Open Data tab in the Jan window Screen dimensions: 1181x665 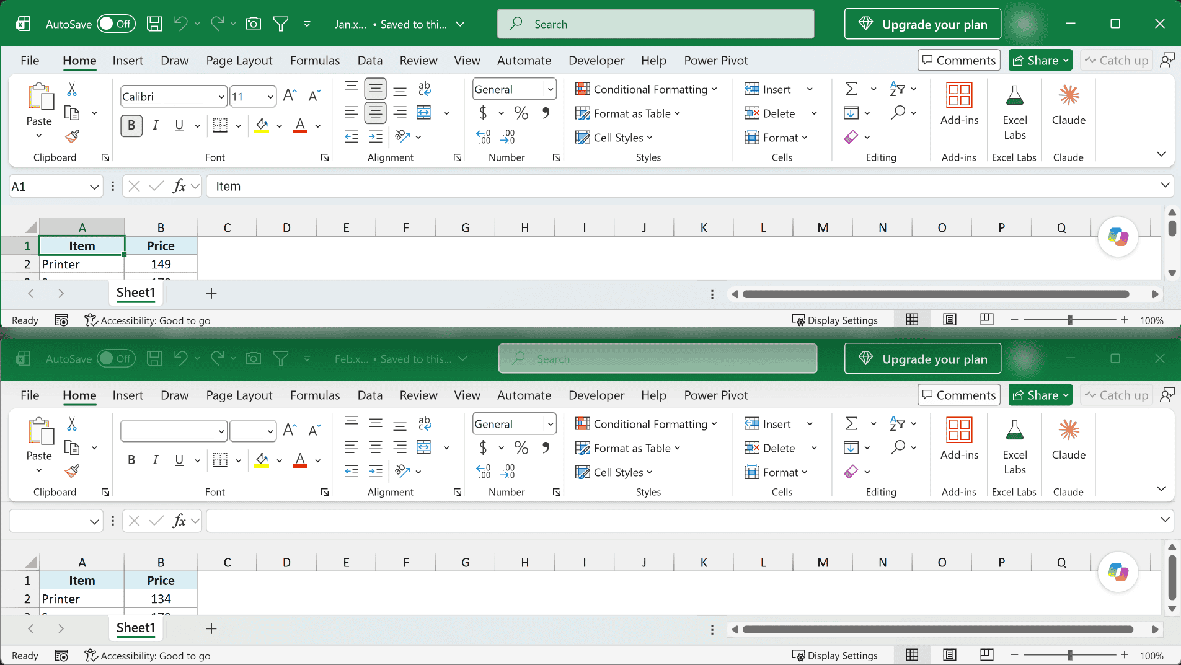(370, 61)
